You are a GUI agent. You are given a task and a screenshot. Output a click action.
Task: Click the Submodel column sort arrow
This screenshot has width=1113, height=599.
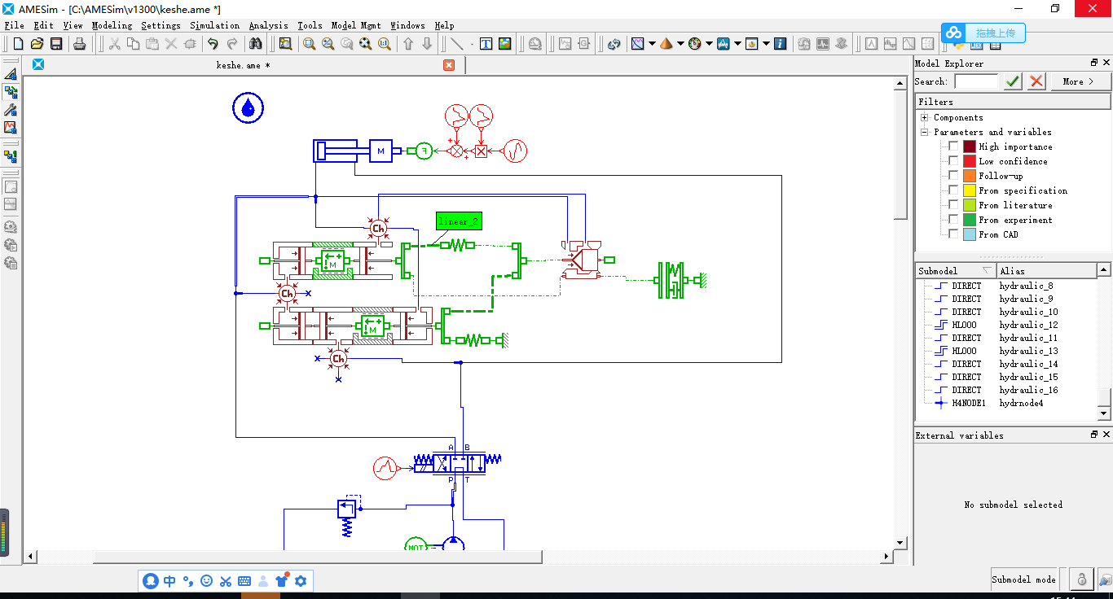987,270
